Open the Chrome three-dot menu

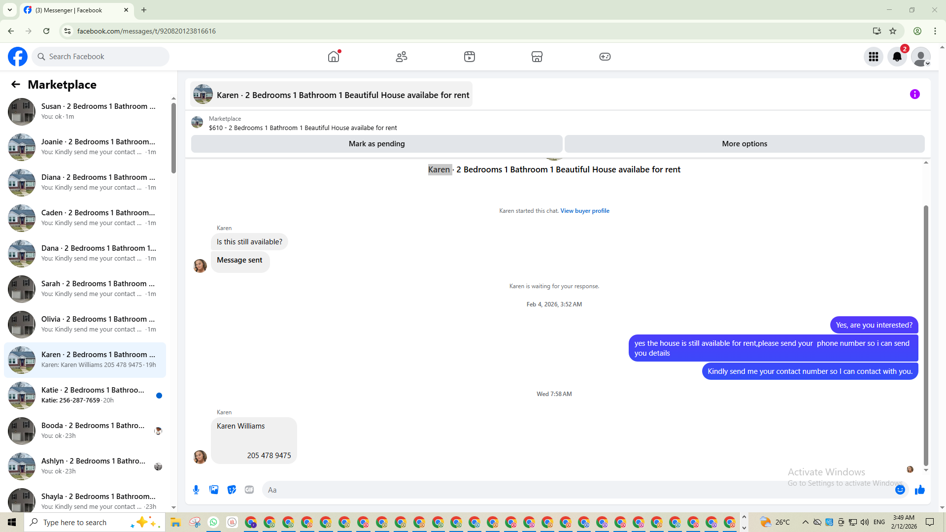(935, 31)
